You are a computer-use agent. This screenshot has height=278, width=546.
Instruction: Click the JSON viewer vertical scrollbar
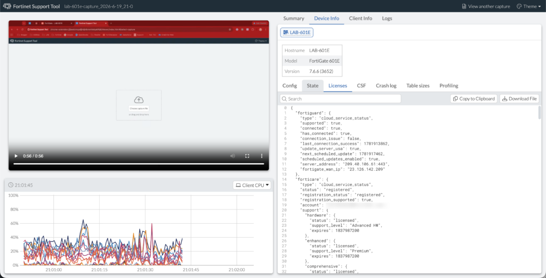point(540,113)
